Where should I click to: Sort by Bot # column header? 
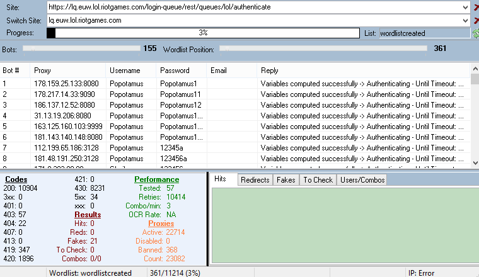(15, 71)
